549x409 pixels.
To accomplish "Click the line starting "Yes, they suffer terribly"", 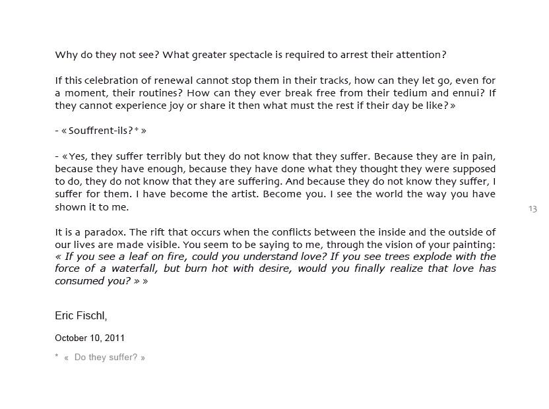I will 275,156.
